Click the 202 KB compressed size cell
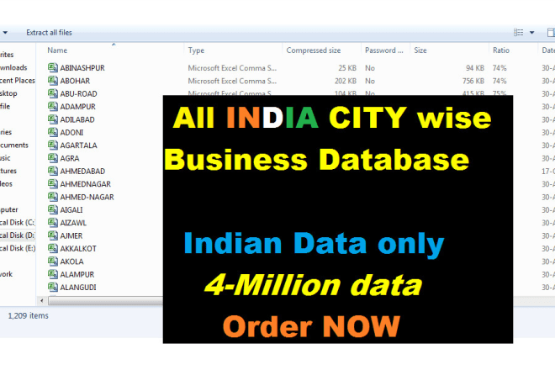This screenshot has width=555, height=370. (x=346, y=81)
